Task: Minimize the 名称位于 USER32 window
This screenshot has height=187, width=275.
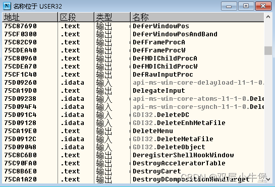Action: click(x=229, y=6)
